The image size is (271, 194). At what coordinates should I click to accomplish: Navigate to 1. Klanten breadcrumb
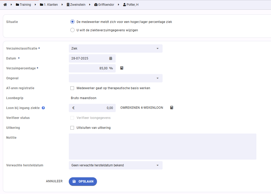(x=49, y=5)
